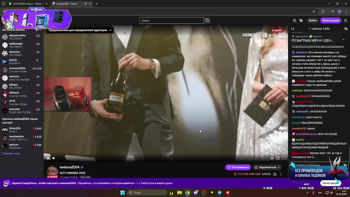
Task: Toggle theater mode in the player
Action: [x=278, y=158]
